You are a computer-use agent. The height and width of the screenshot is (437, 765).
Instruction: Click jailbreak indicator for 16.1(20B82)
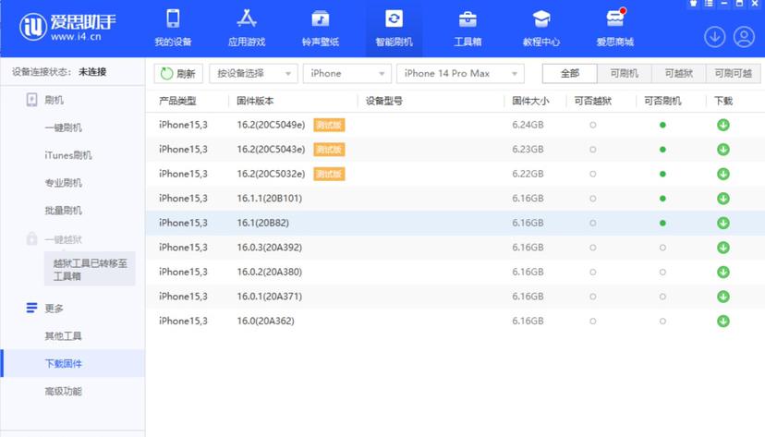pos(593,223)
